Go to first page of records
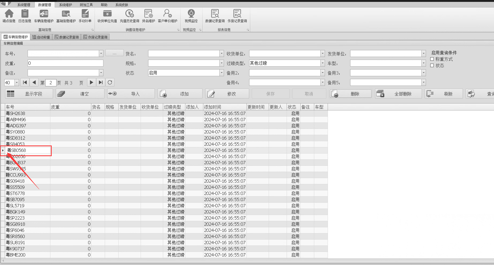 tap(25, 82)
